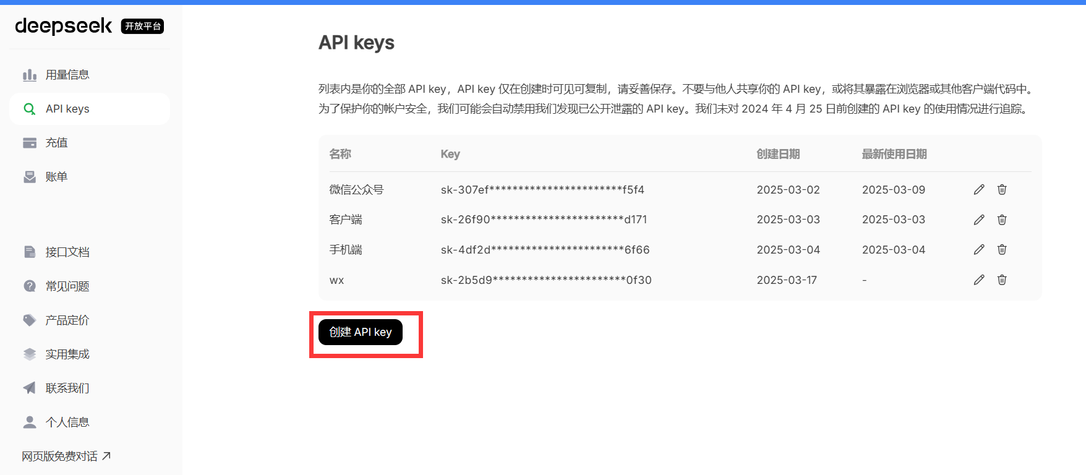Click the 客户端 key name
Viewport: 1086px width, 475px height.
[x=346, y=220]
